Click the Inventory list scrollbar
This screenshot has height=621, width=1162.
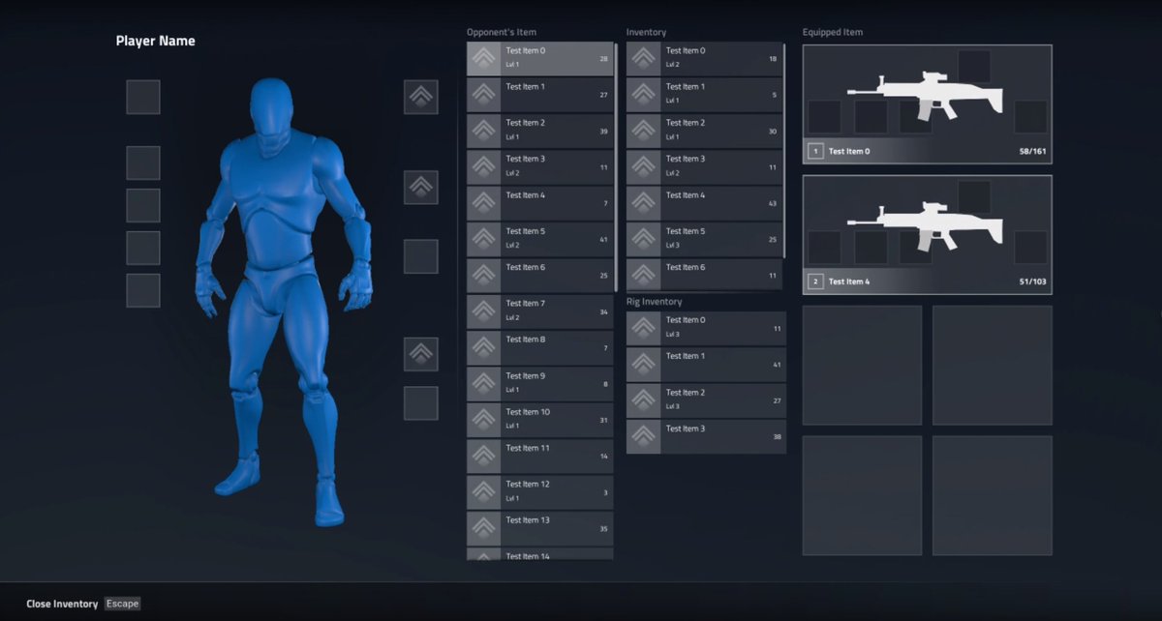(x=784, y=150)
